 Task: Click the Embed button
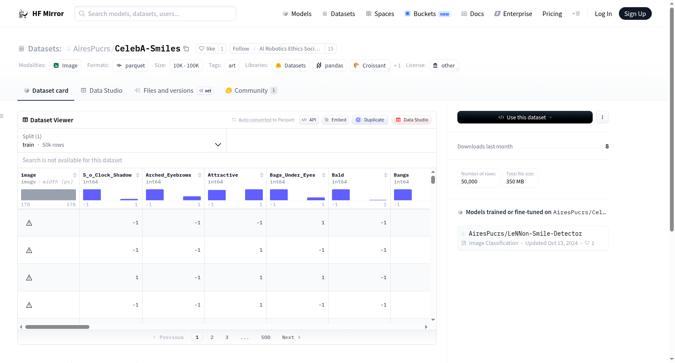[x=335, y=120]
